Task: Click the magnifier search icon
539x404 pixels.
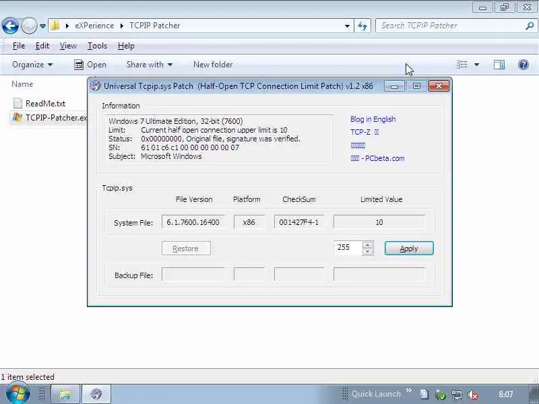Action: pos(530,26)
